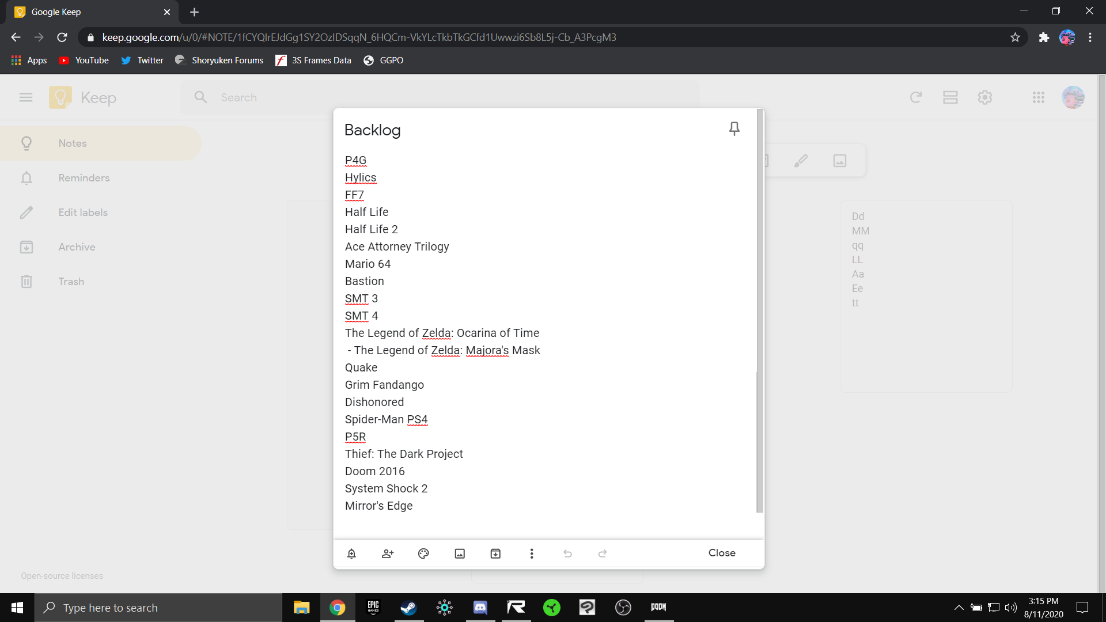Open the YouTube bookmark
The image size is (1106, 622).
[x=84, y=60]
